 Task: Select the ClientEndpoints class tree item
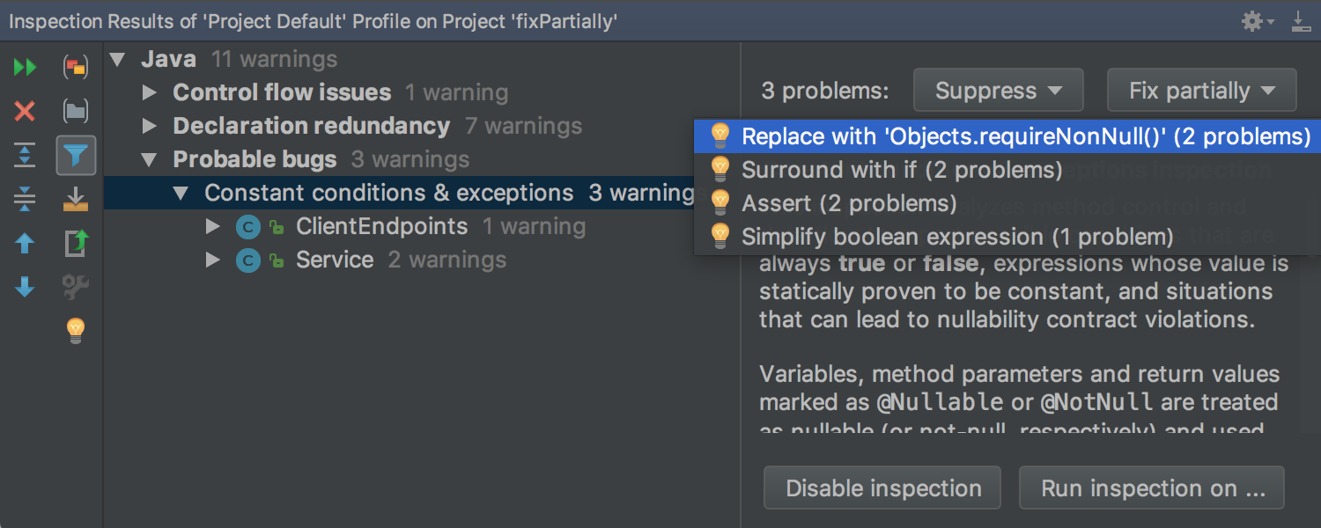[381, 226]
